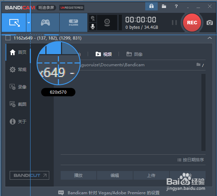Click the folder icon beside the output path
Screen dimensions: 217x196
point(199,65)
